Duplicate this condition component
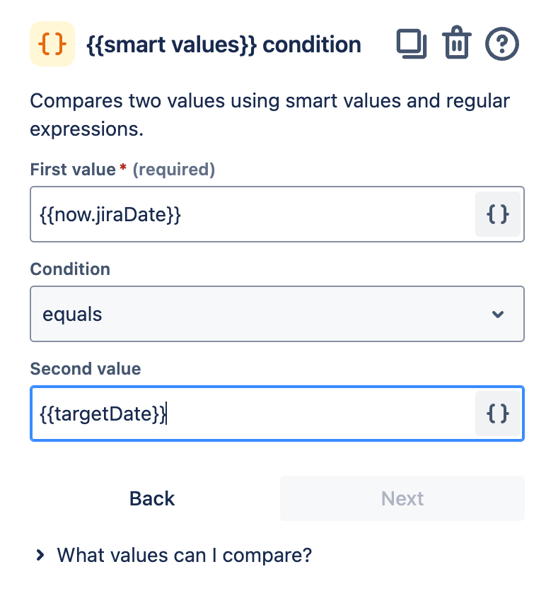 pos(411,45)
